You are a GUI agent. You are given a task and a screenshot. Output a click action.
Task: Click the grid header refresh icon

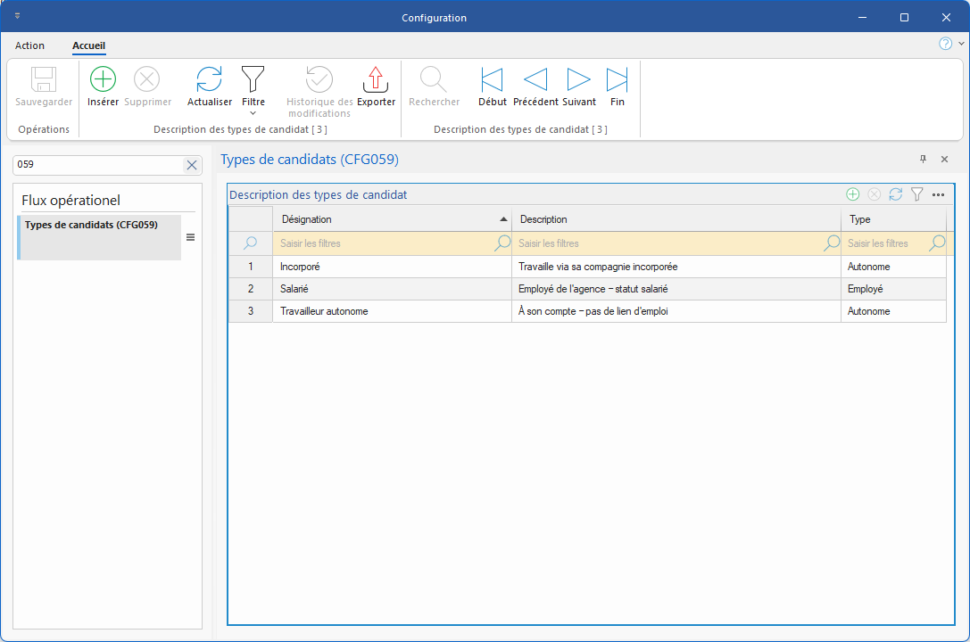coord(895,194)
